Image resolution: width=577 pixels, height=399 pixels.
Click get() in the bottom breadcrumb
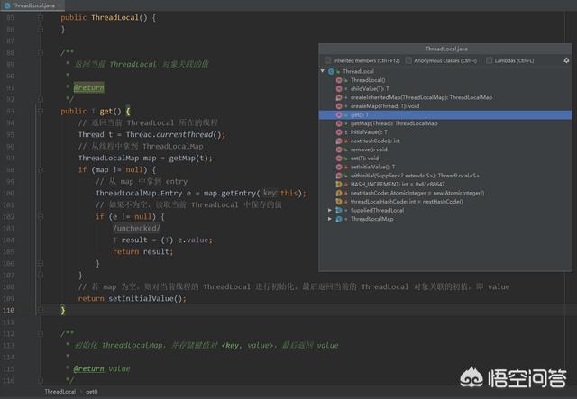click(92, 392)
